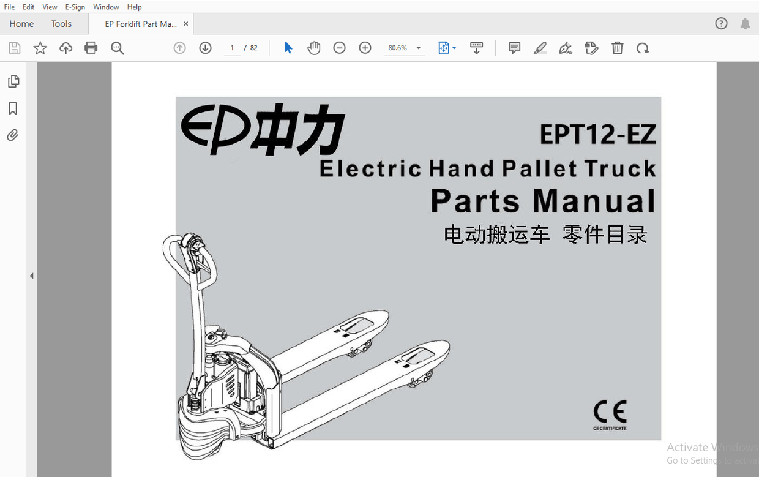Go to next page with down arrow

click(x=205, y=48)
